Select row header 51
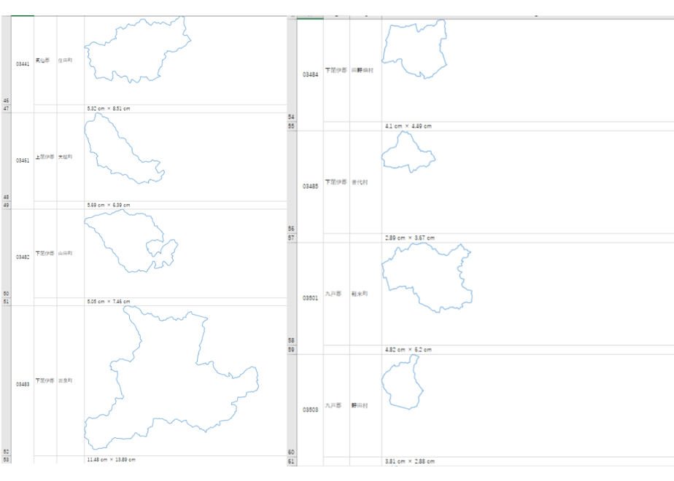Screen dimensions: 674x481 (6, 302)
